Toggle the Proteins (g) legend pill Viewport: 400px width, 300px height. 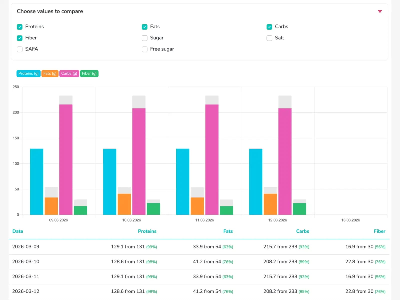28,73
